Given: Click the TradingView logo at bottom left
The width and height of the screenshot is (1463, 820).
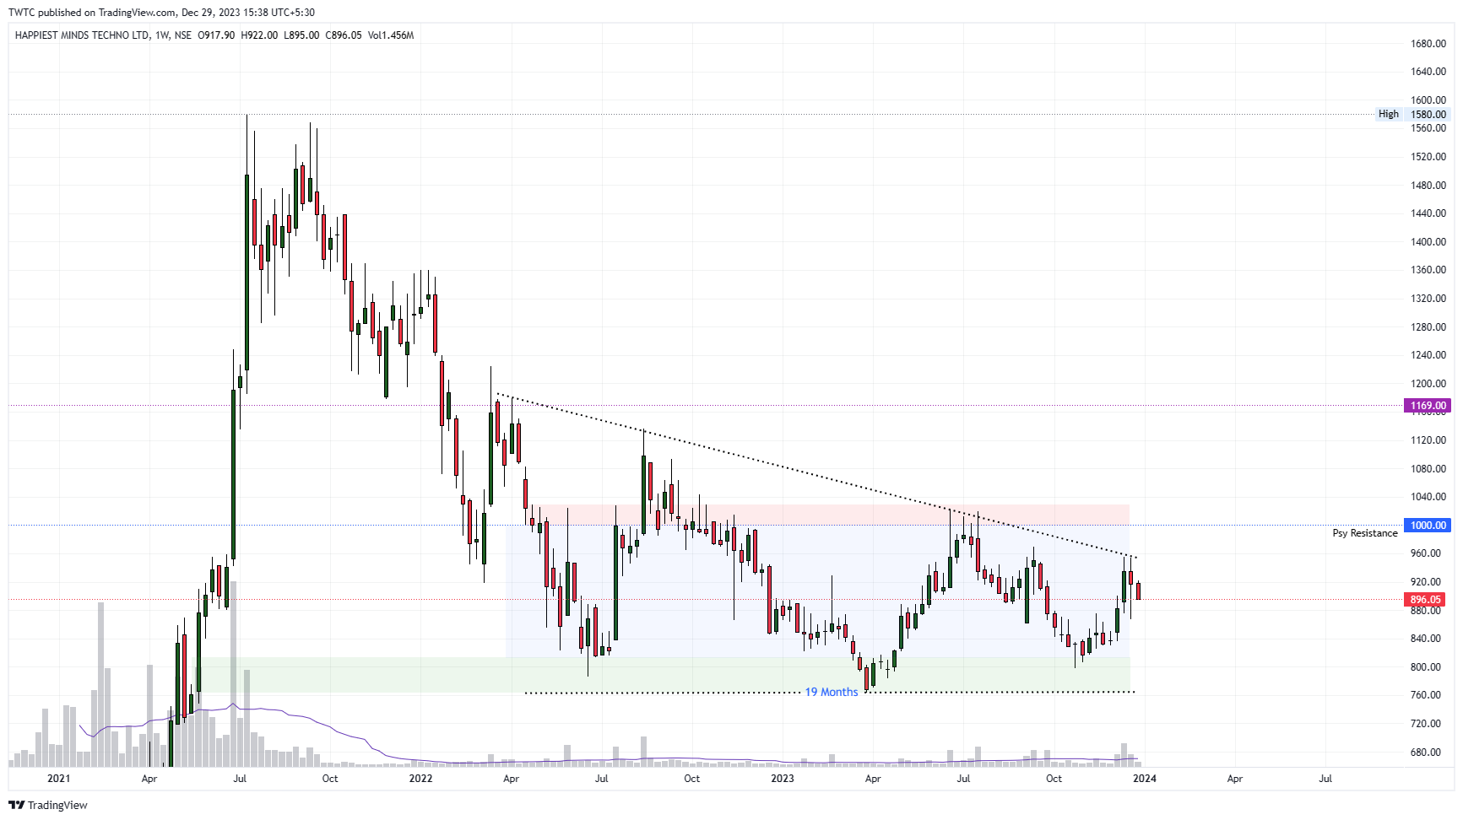Looking at the screenshot, I should (x=48, y=805).
